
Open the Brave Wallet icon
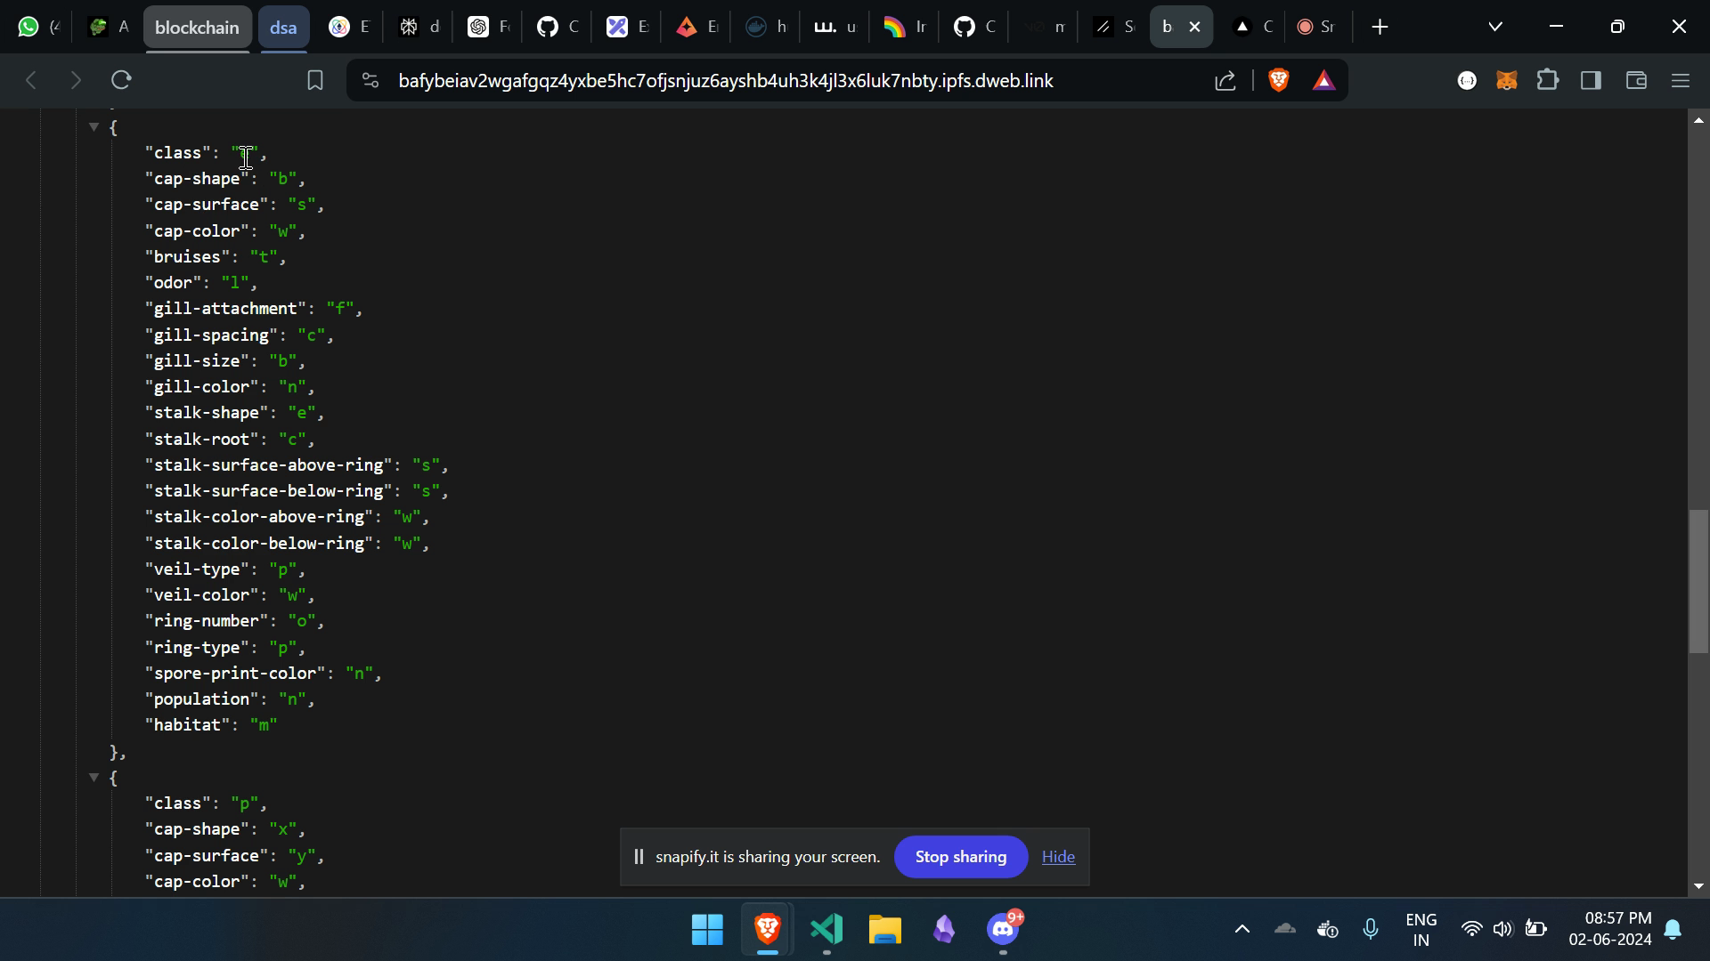click(x=1636, y=81)
